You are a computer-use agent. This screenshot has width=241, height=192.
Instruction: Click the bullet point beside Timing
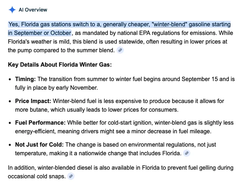pos(10,80)
